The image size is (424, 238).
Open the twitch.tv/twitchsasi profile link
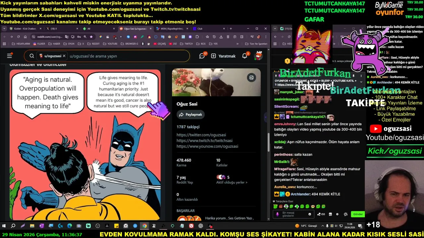[x=204, y=140]
